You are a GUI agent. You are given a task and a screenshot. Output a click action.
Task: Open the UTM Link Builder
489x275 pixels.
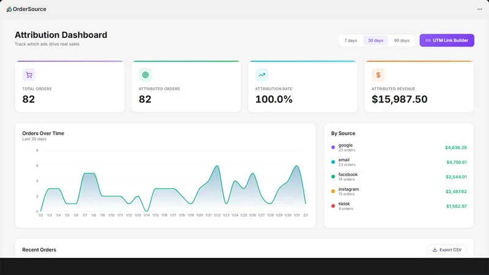(x=447, y=40)
